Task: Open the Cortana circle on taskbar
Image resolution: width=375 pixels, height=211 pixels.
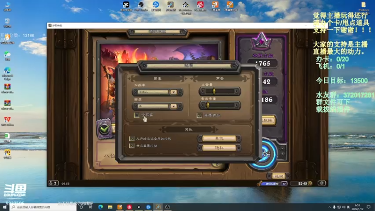Action: tap(81, 207)
